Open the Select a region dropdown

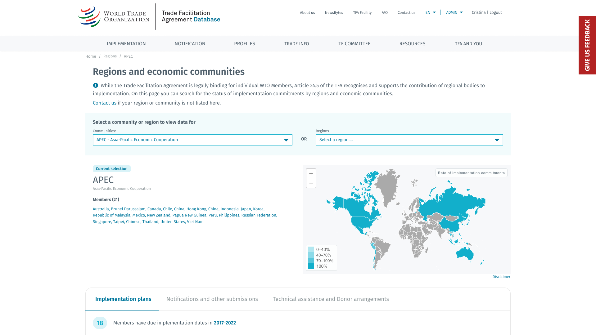point(409,140)
